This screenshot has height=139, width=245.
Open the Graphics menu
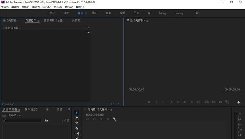point(58,7)
